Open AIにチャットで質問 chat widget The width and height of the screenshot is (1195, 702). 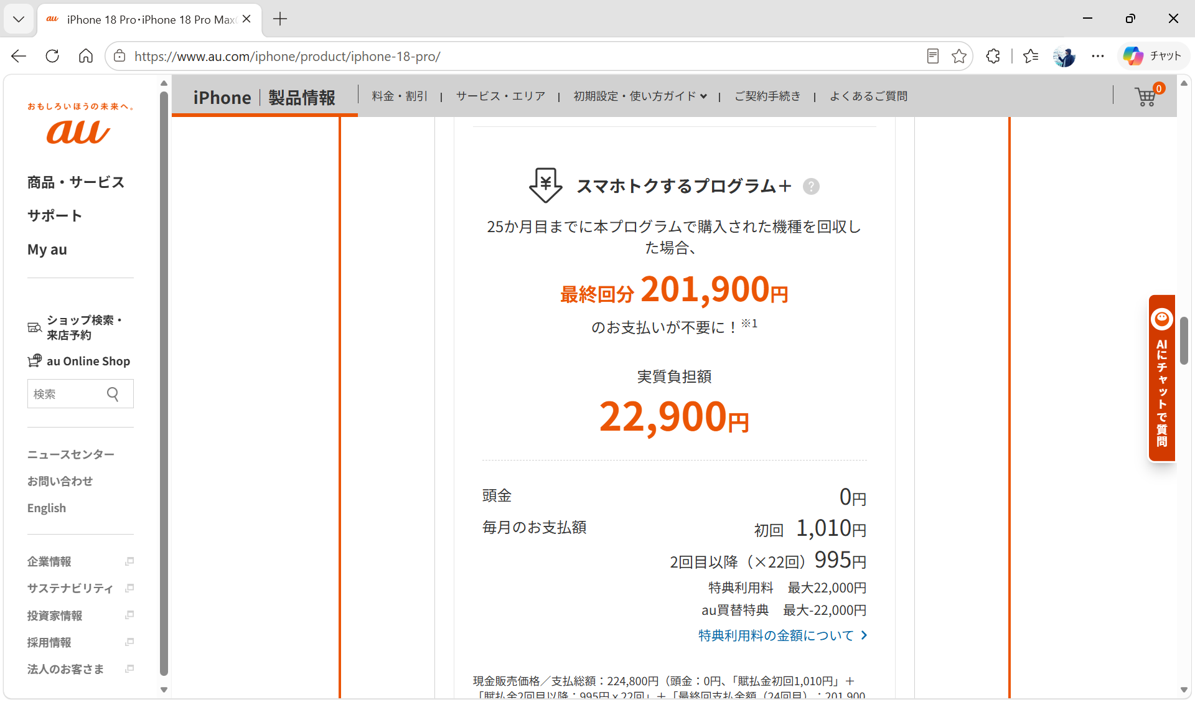[1161, 378]
